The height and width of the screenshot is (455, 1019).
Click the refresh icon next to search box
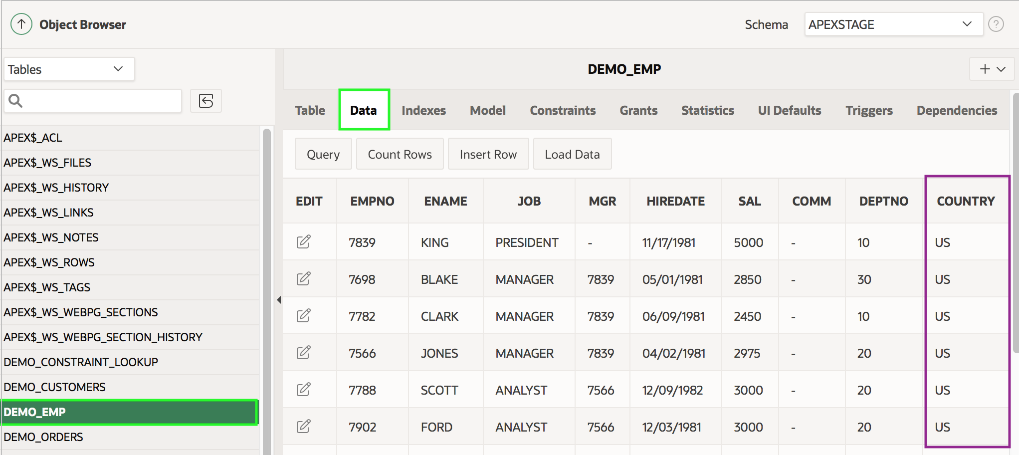click(205, 101)
